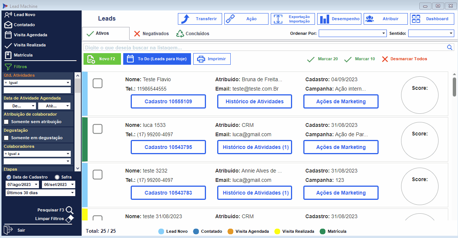Select Data de Cadastro radio button
Image resolution: width=458 pixels, height=238 pixels.
coord(9,177)
